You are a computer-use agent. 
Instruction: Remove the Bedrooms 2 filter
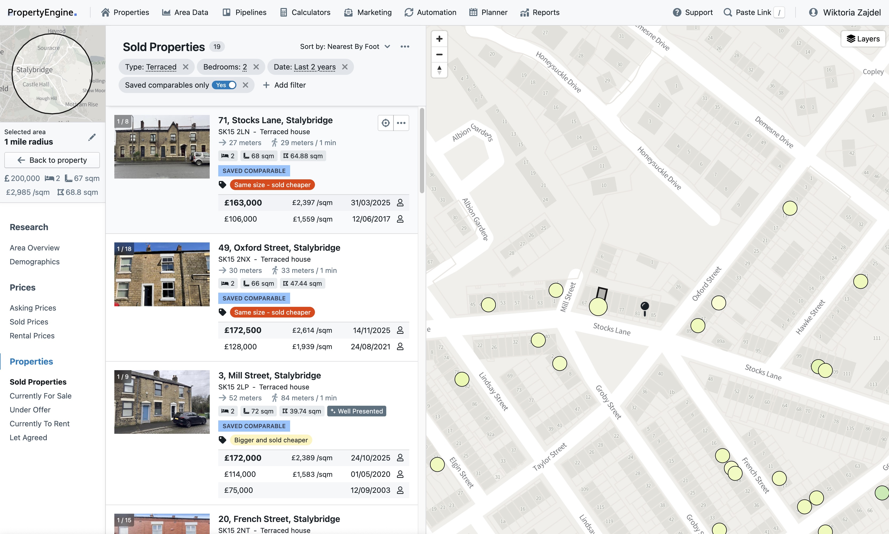coord(256,67)
